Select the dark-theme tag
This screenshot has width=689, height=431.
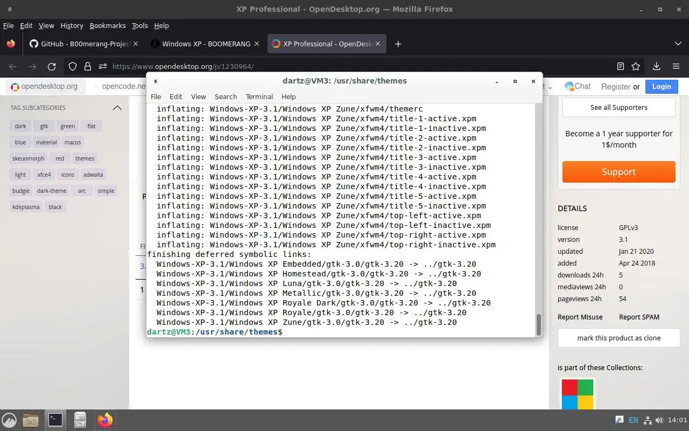pos(52,191)
